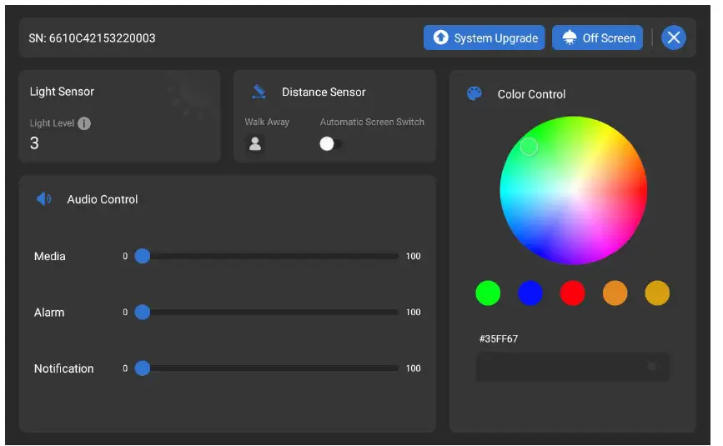
Task: Select the orange color swatch
Action: point(615,293)
